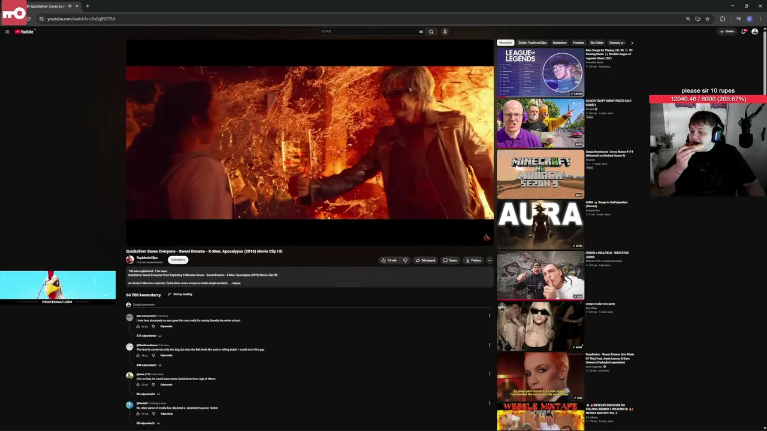Image resolution: width=767 pixels, height=431 pixels.
Task: Select the Quicksilver filter chip
Action: tap(560, 43)
